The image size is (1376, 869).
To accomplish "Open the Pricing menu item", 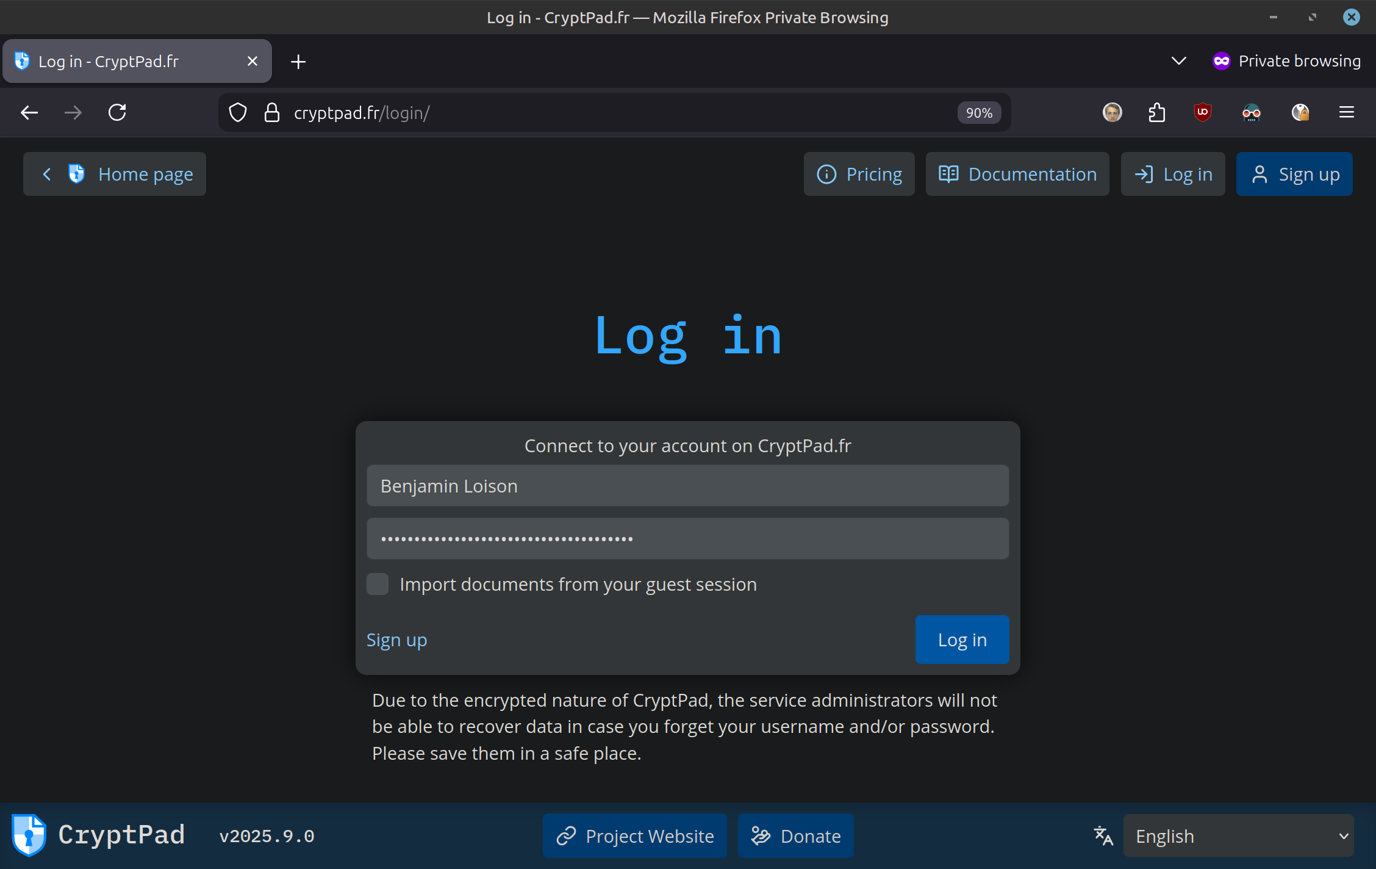I will [859, 175].
